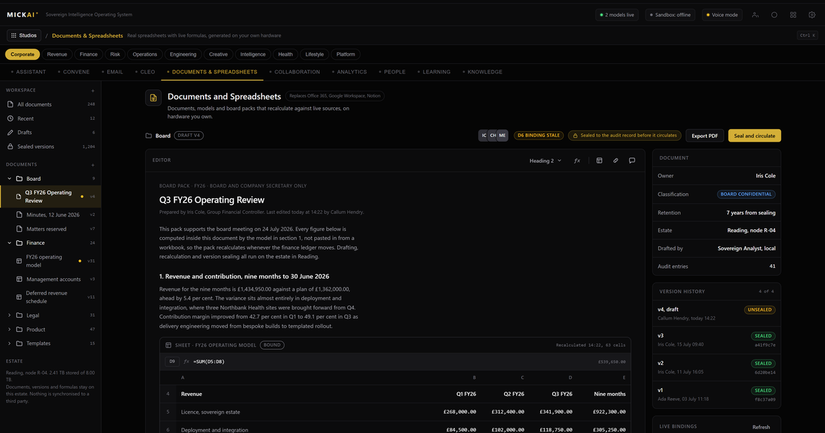This screenshot has height=433, width=825.
Task: Open All documents in workspace
Action: pyautogui.click(x=50, y=104)
